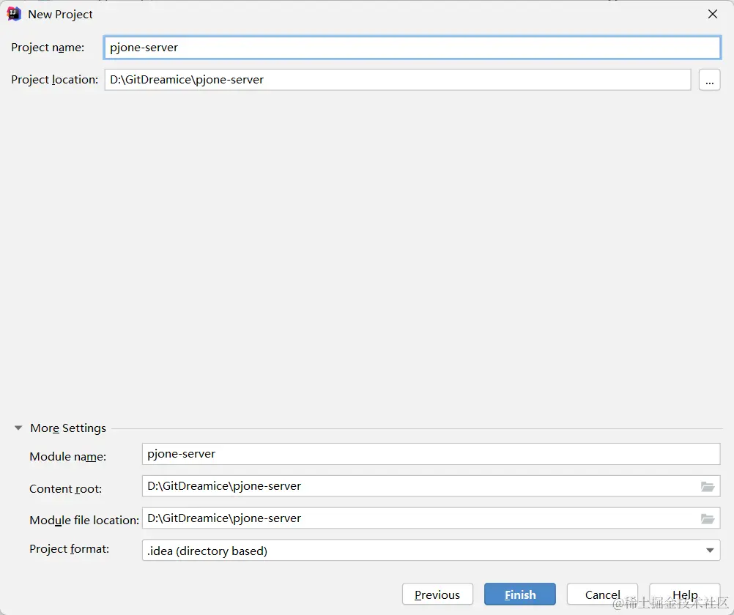
Task: Click the 'New Project' window title text
Action: tap(60, 15)
